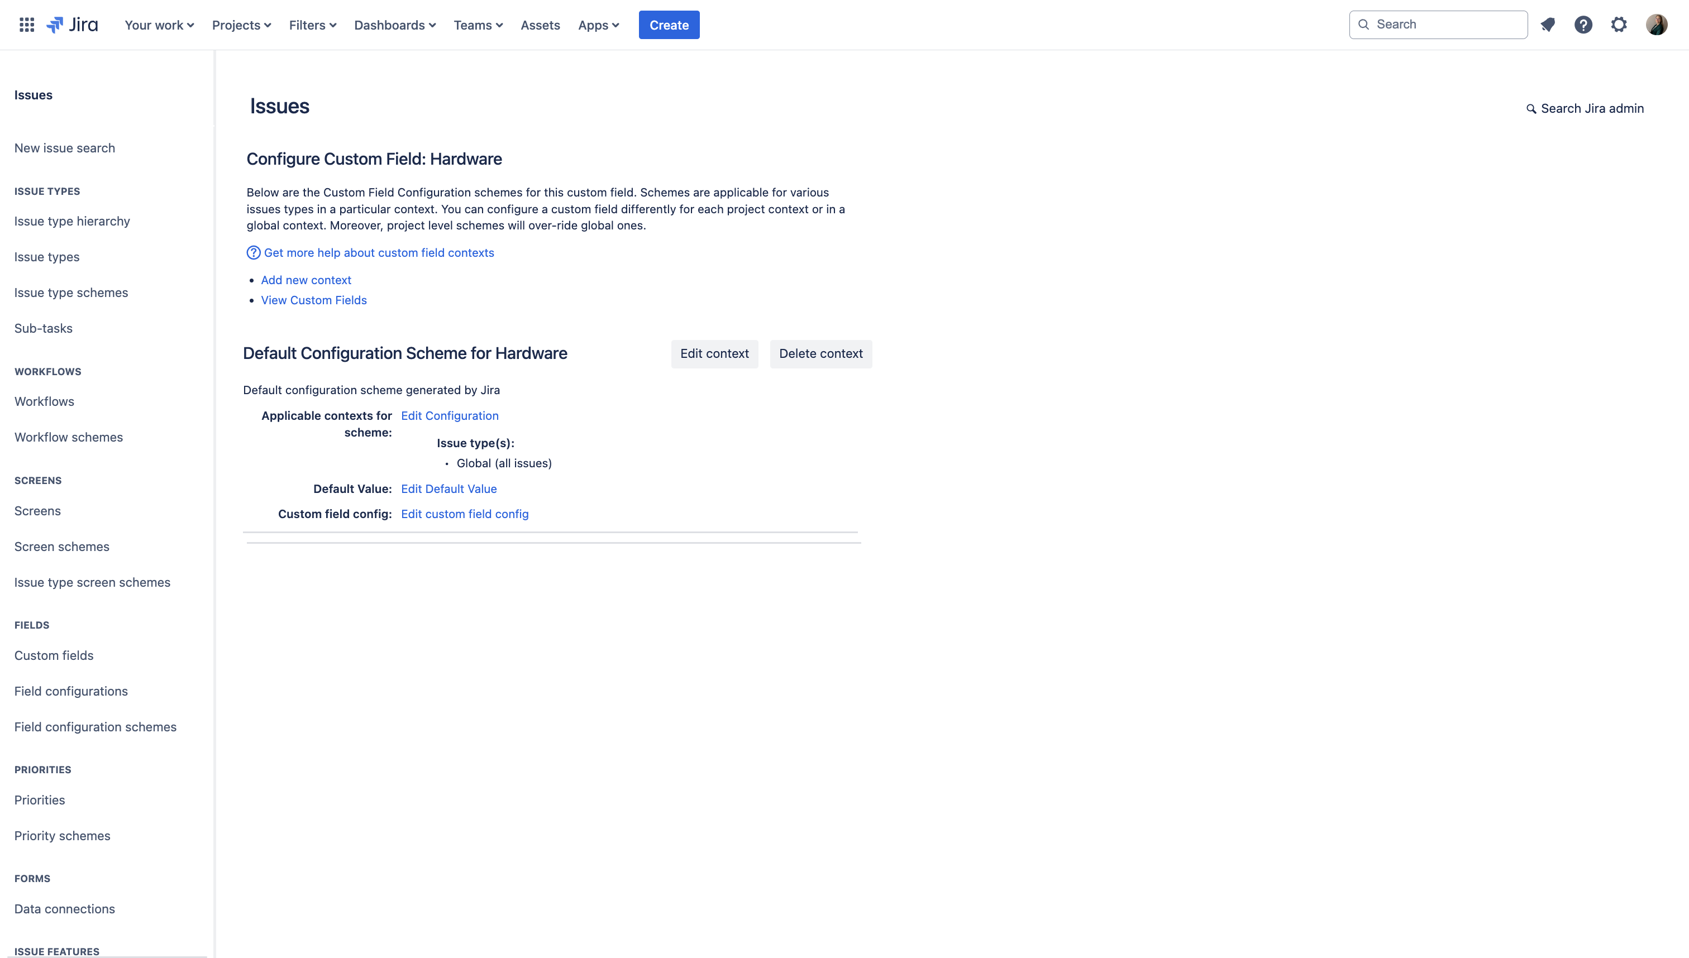Click the Your work dropdown menu
This screenshot has width=1689, height=958.
click(159, 25)
